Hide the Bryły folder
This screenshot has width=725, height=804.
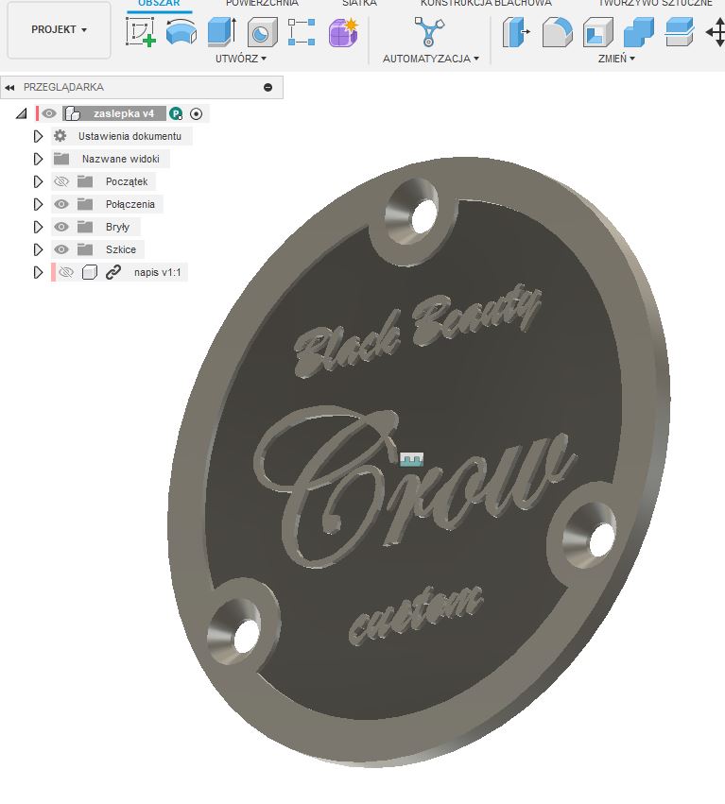point(61,227)
